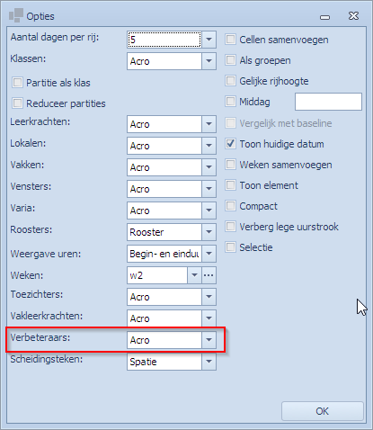Click the Opties window title icon

16,15
